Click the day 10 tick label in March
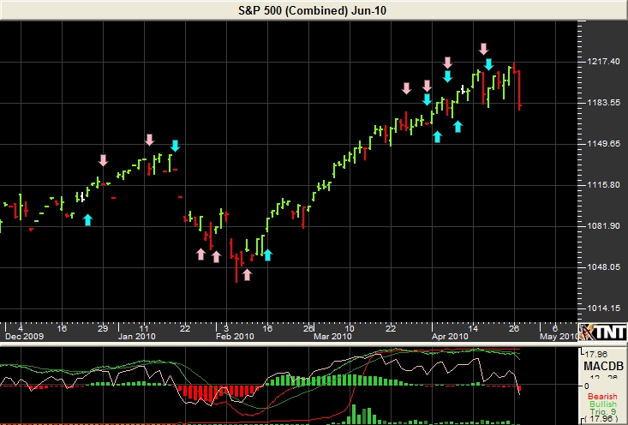This screenshot has height=425, width=628. pos(350,328)
